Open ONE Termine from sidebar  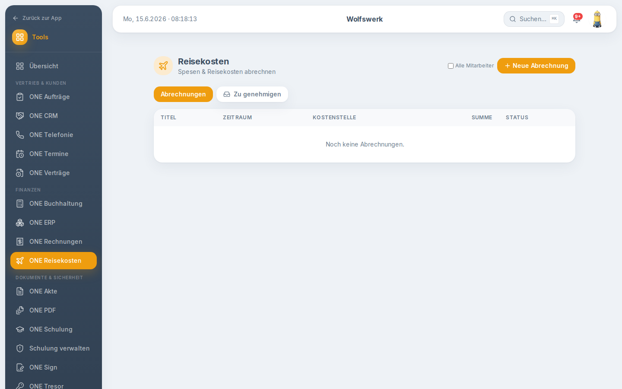(54, 154)
